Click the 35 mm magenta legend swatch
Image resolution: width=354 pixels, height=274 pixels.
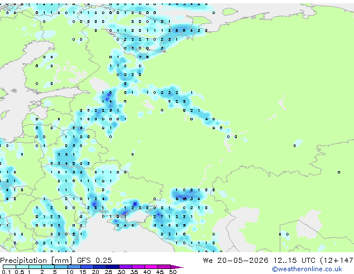point(138,267)
